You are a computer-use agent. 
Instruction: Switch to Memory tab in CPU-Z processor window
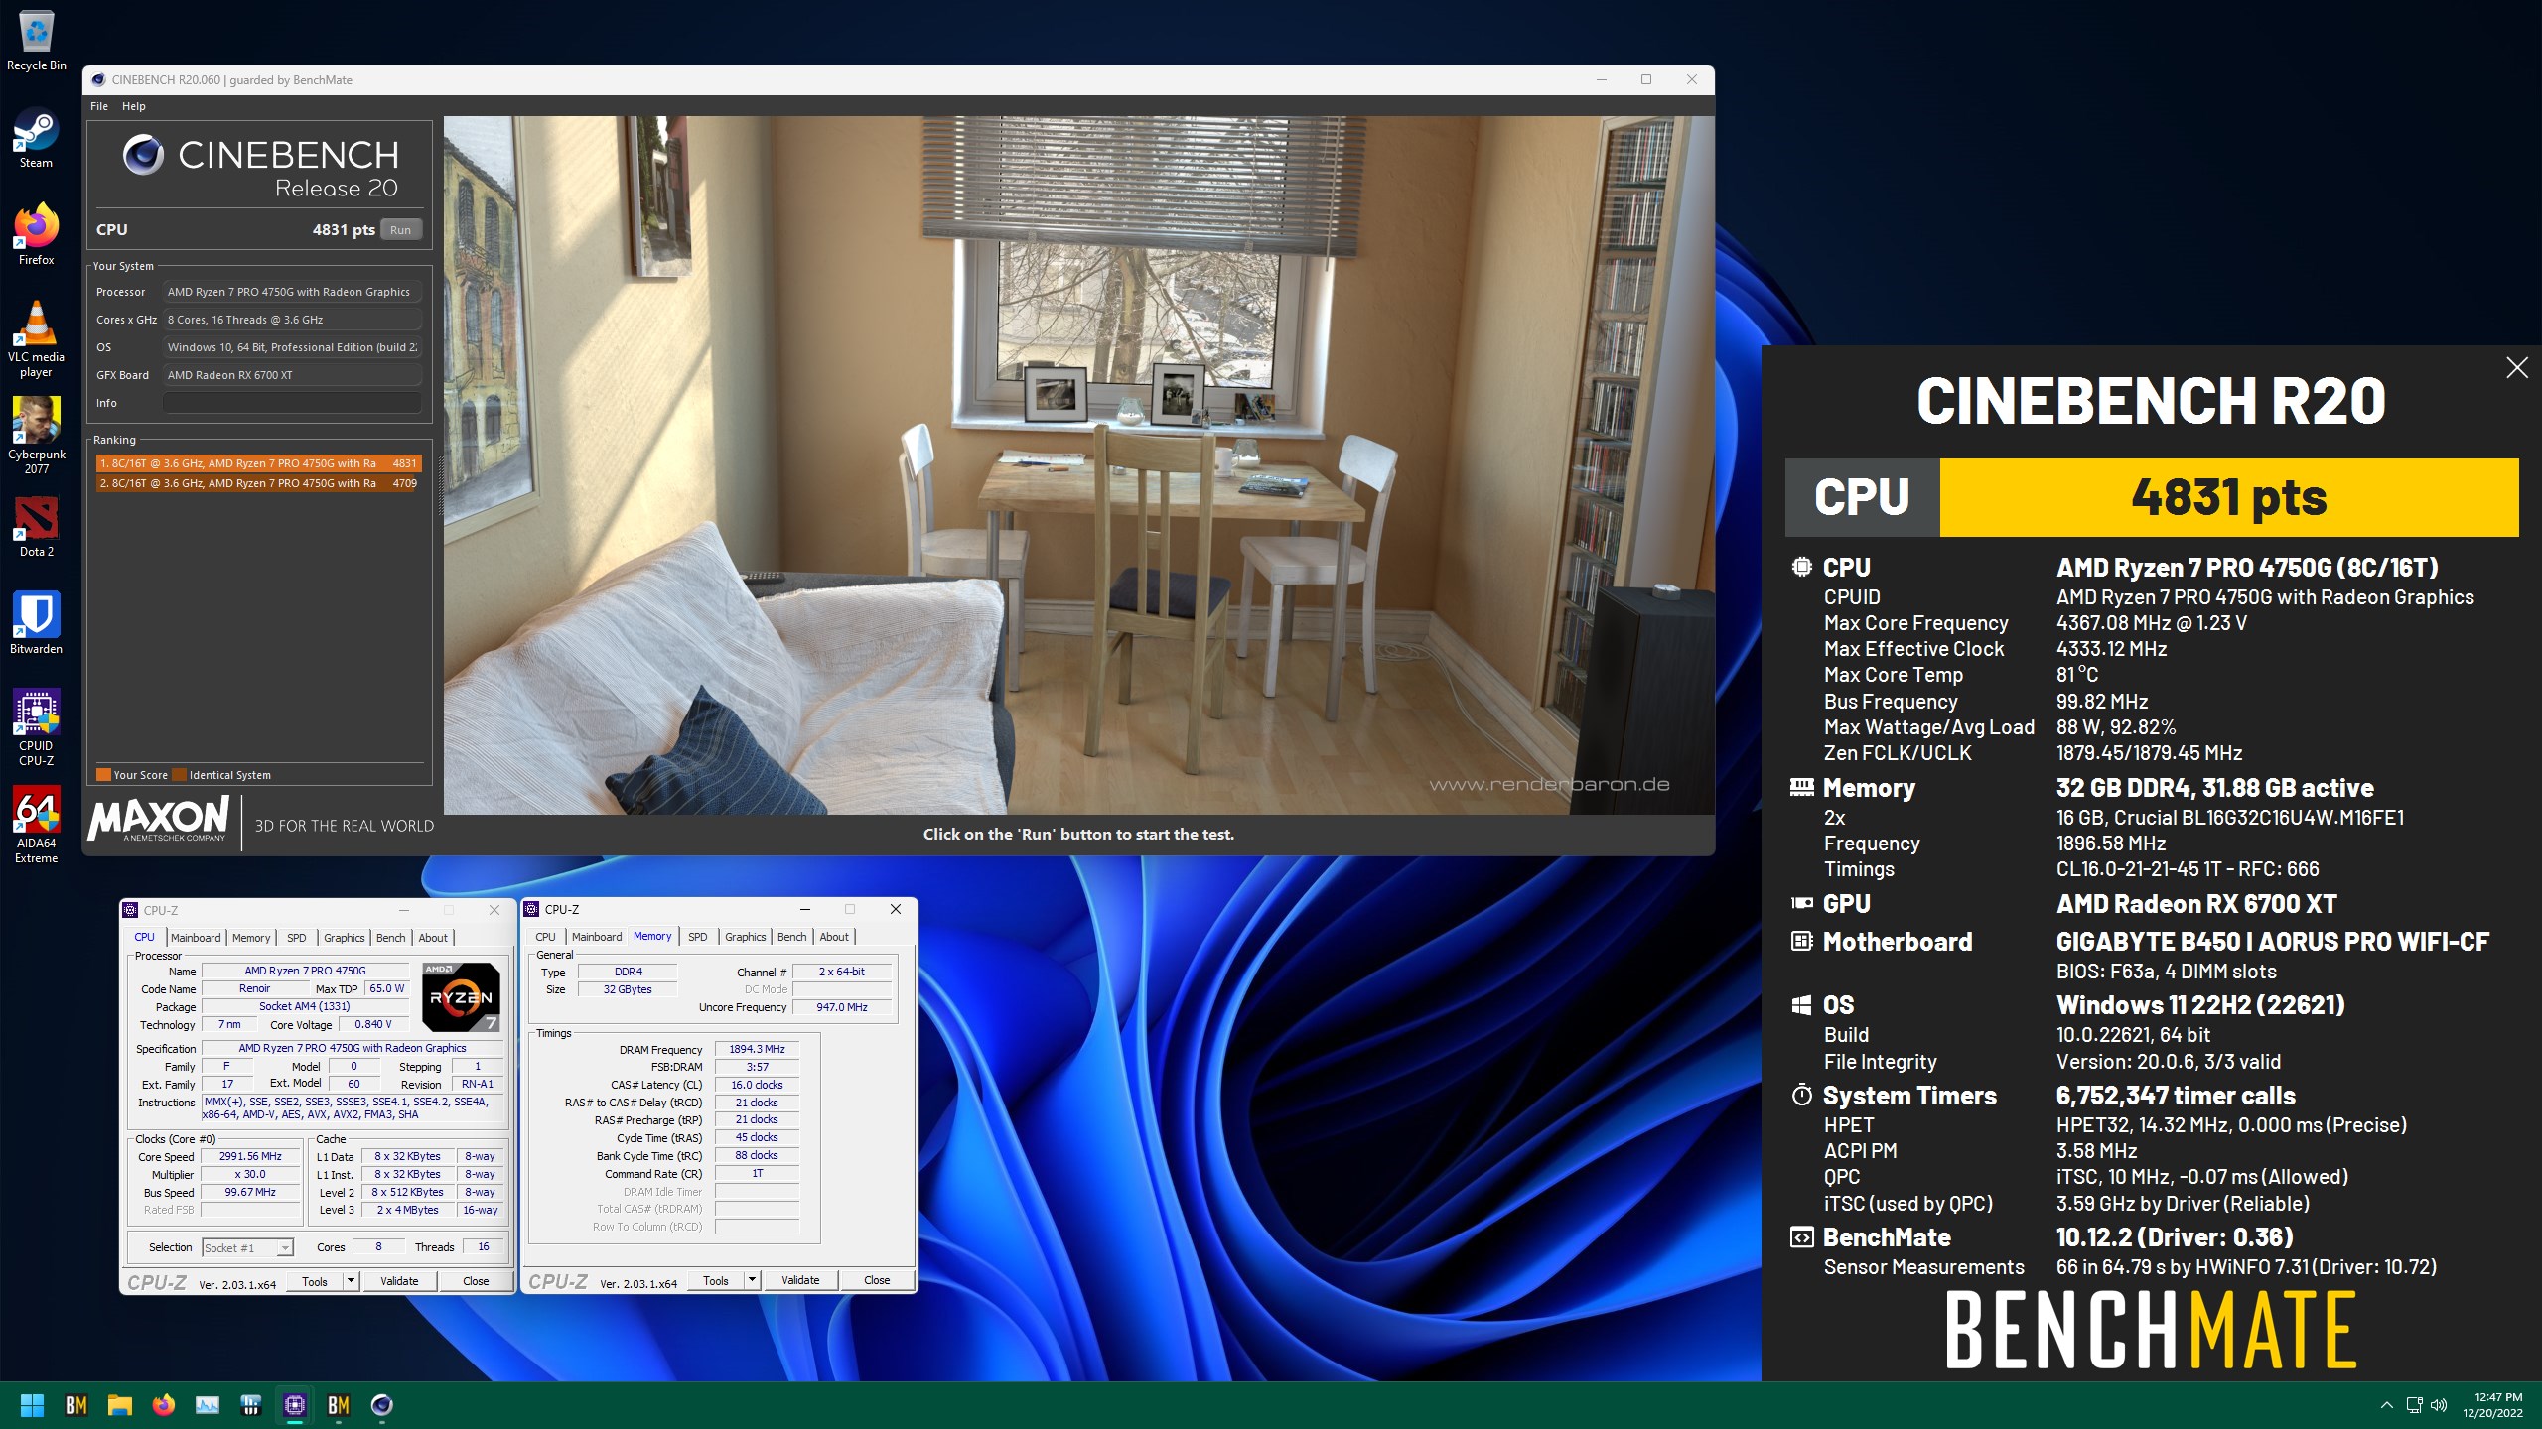click(x=251, y=938)
